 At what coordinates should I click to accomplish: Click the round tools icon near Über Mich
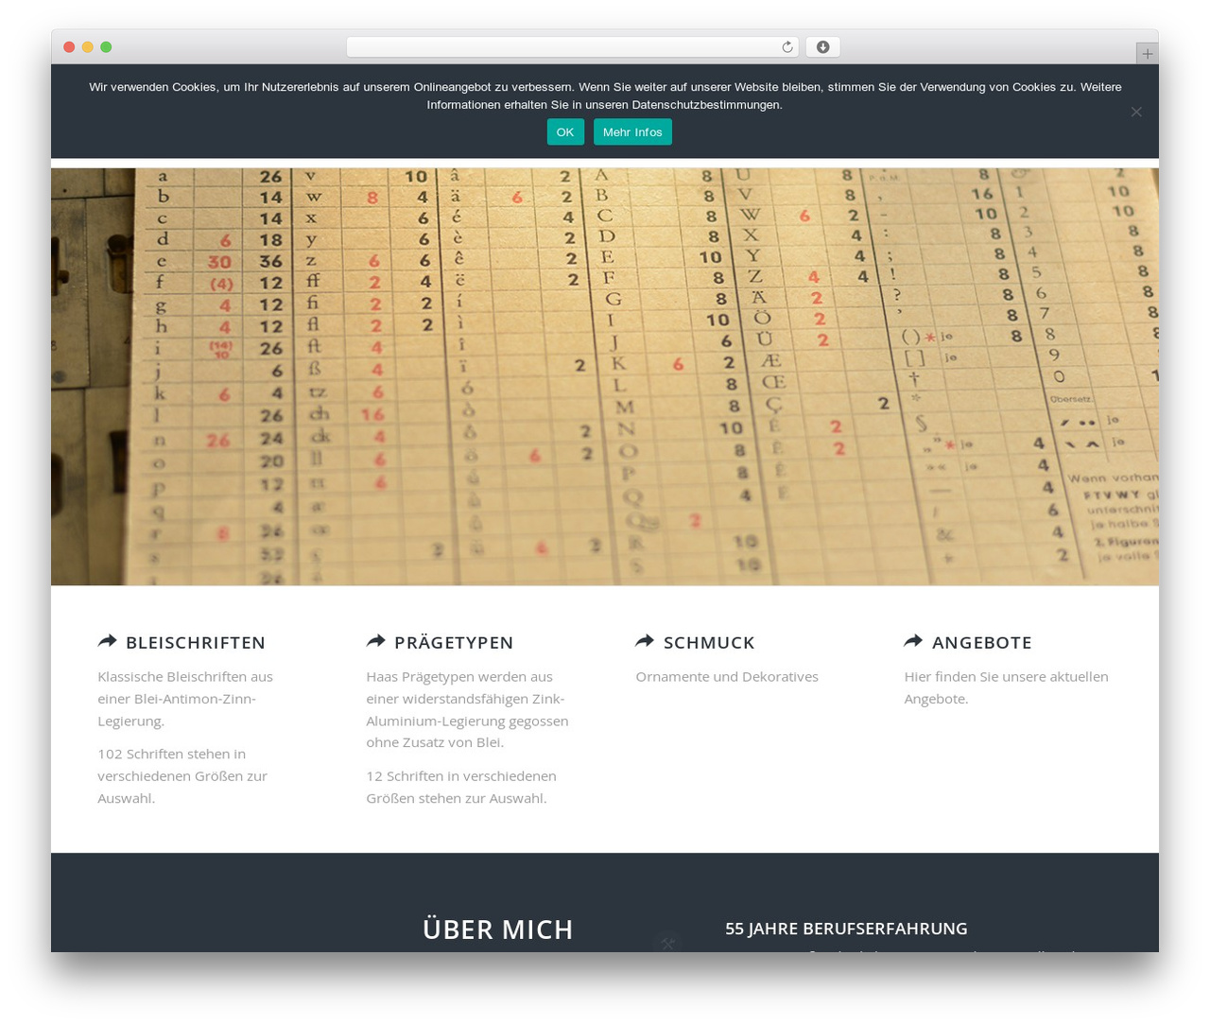pyautogui.click(x=667, y=942)
